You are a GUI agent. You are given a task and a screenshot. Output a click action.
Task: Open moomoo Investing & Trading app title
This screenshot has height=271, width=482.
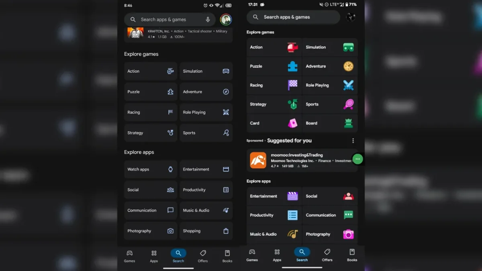[296, 155]
